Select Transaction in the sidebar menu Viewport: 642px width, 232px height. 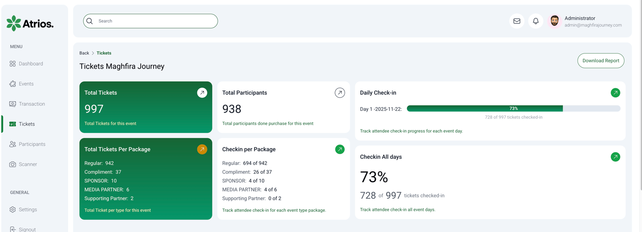pyautogui.click(x=31, y=104)
